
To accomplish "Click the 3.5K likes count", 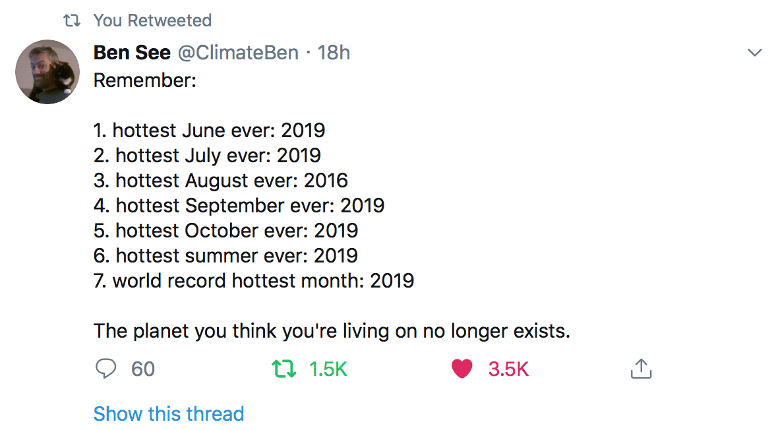I will tap(508, 369).
